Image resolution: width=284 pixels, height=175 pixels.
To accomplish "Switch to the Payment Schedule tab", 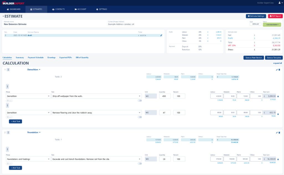I will point(35,58).
